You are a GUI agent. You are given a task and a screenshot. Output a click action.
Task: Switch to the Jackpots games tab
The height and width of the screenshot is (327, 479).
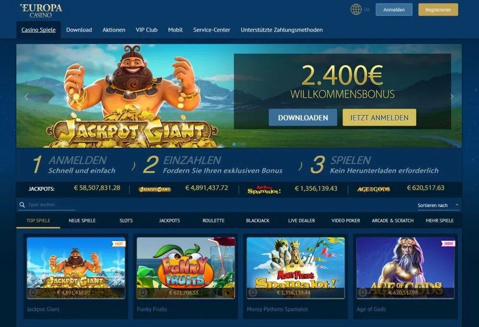pos(170,220)
